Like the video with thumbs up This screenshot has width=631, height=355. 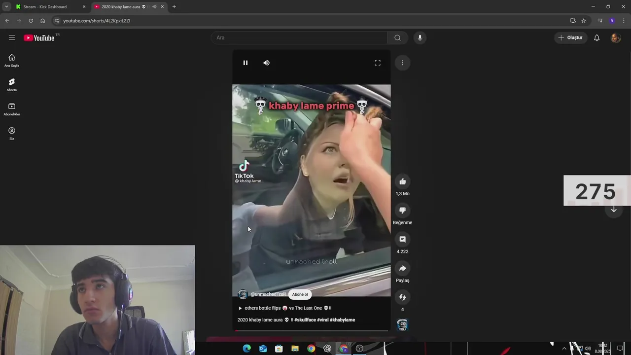coord(402,181)
